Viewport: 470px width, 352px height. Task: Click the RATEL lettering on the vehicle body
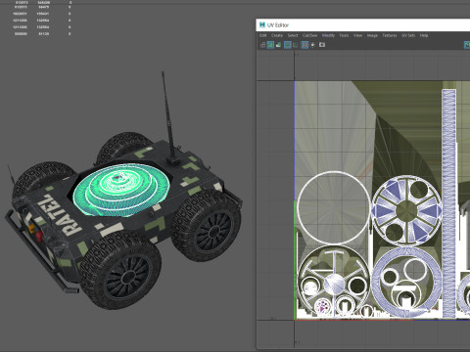(x=60, y=215)
